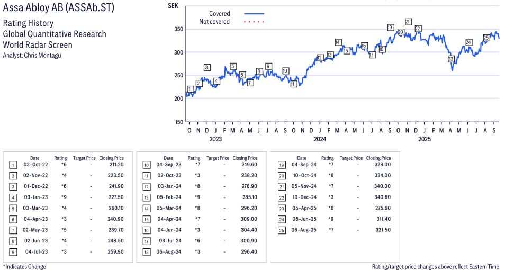Click chart marker 1 near October 2022
Image resolution: width=505 pixels, height=270 pixels.
[x=190, y=89]
